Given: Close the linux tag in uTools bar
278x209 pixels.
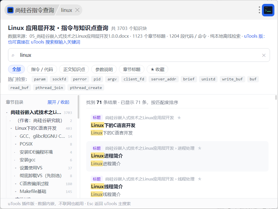Looking at the screenshot, I should tap(77, 10).
